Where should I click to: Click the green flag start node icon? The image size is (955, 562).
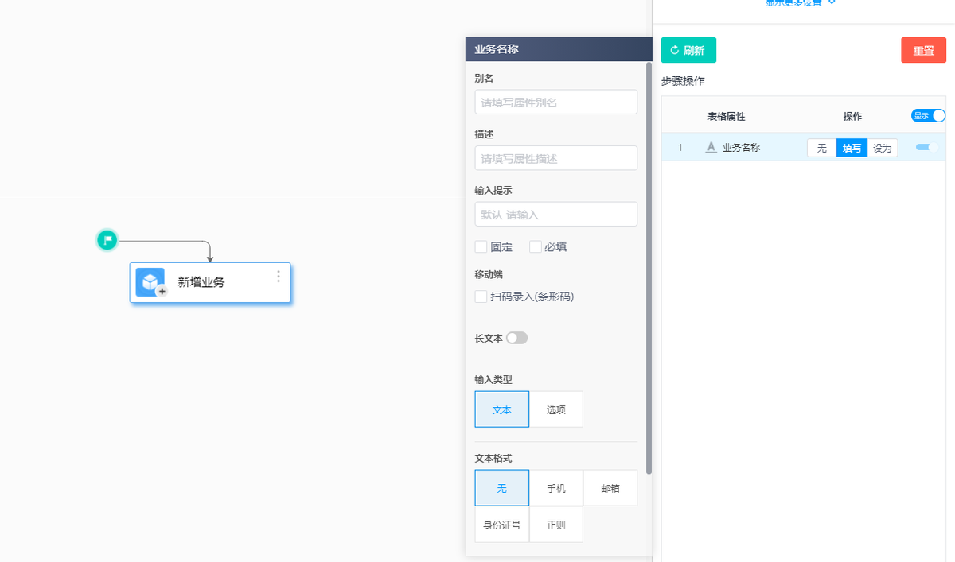107,239
